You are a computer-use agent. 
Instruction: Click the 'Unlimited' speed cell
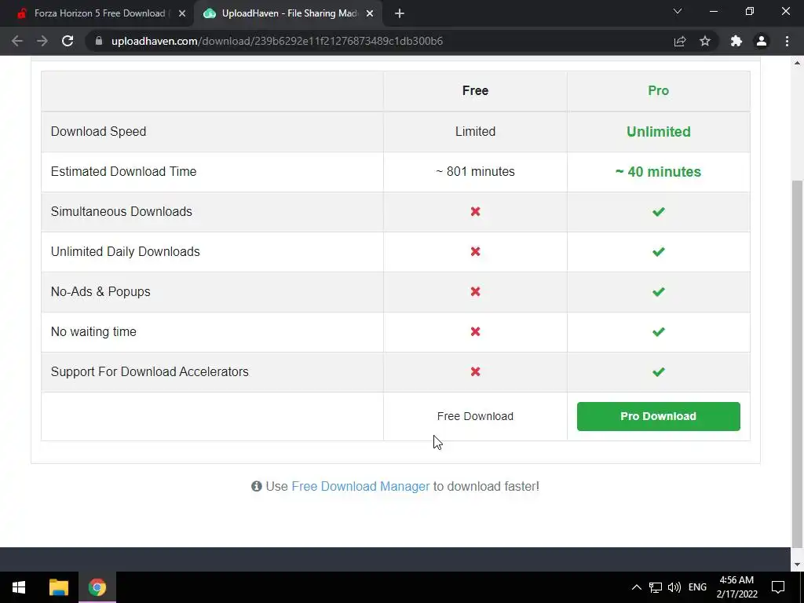[x=659, y=131]
